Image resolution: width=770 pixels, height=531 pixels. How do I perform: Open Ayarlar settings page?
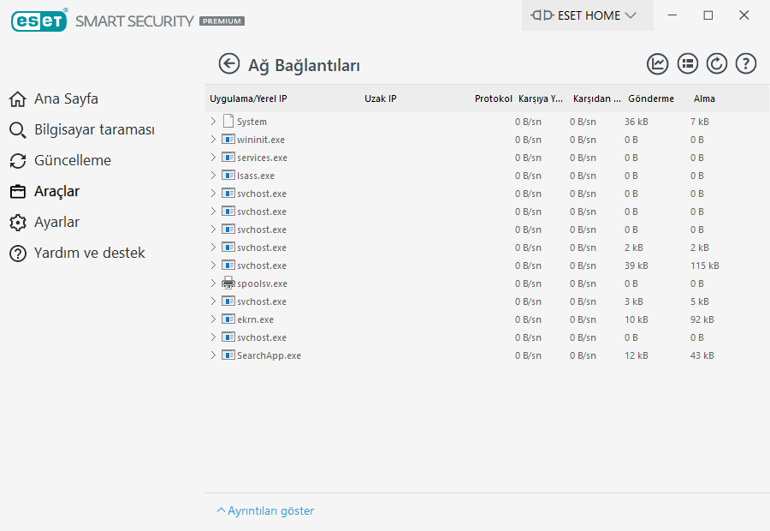(x=56, y=223)
